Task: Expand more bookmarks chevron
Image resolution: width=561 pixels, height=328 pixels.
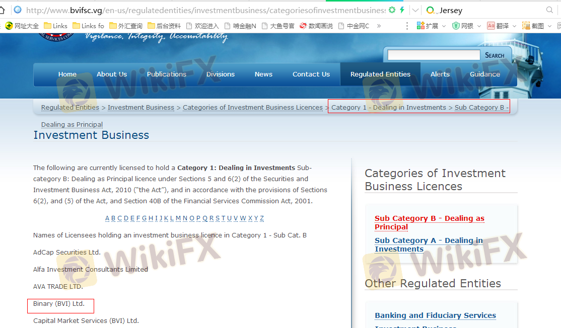Action: [379, 26]
